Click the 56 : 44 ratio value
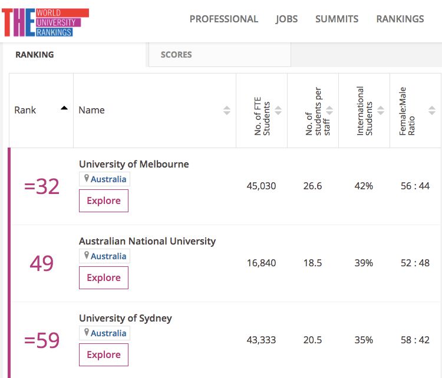442x378 pixels. click(x=415, y=186)
